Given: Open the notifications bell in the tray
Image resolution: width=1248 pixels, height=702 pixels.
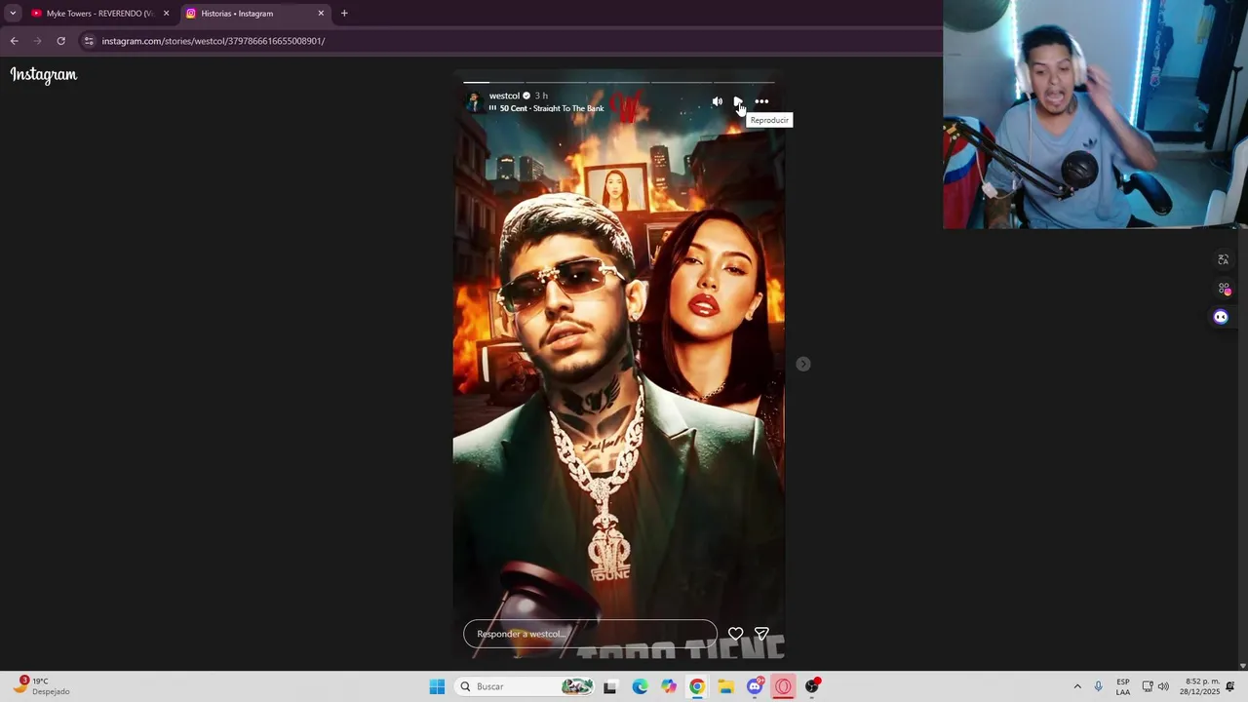Looking at the screenshot, I should coord(1230,686).
